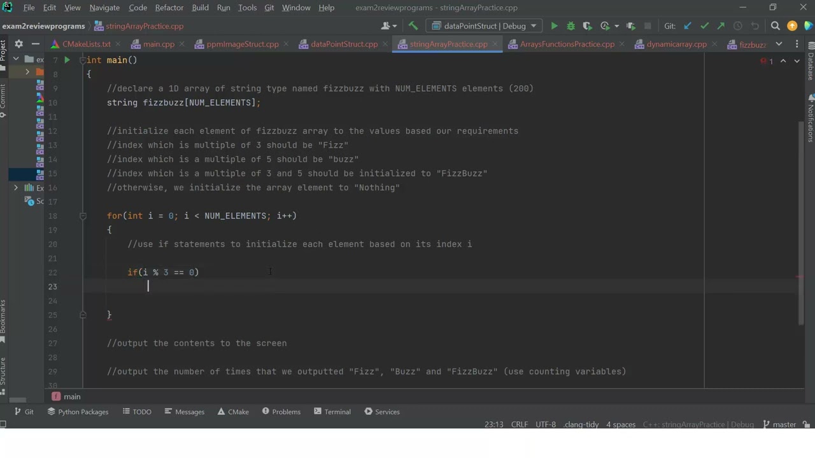Expand External Libraries node
Viewport: 815px width, 458px height.
tap(16, 188)
